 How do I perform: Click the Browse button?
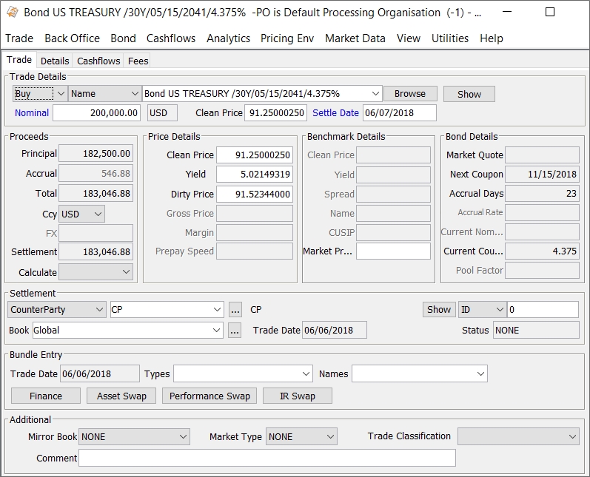click(410, 94)
